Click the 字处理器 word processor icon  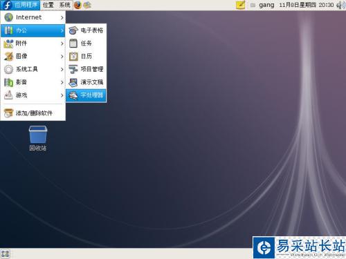[x=73, y=95]
